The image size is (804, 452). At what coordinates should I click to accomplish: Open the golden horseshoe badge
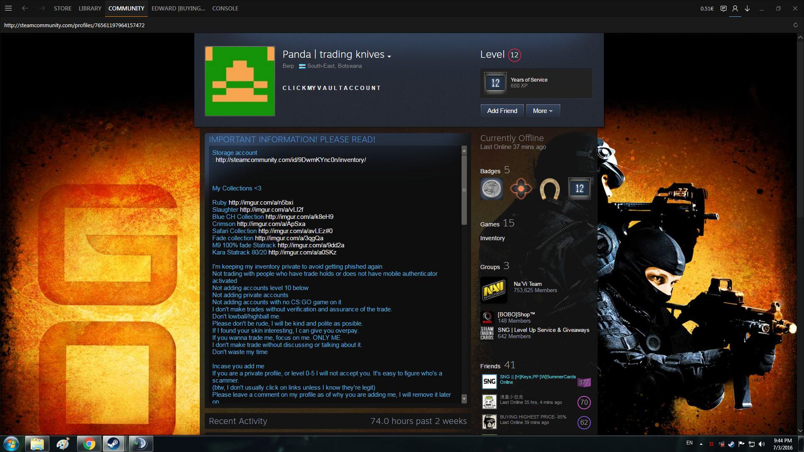tap(549, 189)
